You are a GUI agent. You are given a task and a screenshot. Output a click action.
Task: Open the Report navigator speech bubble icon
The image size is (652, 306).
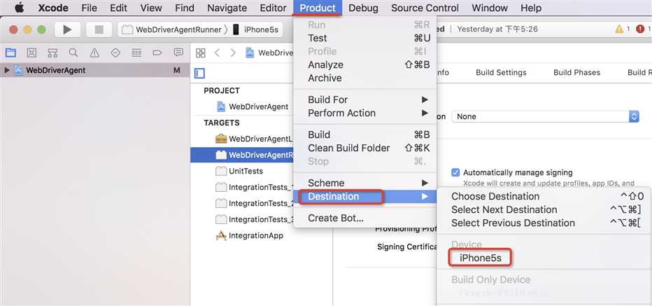(x=178, y=53)
